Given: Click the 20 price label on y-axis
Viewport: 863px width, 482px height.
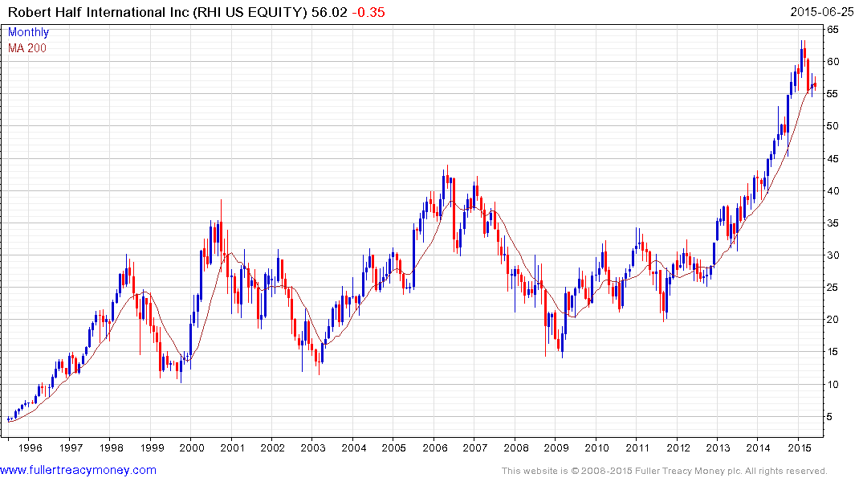Looking at the screenshot, I should tap(832, 320).
